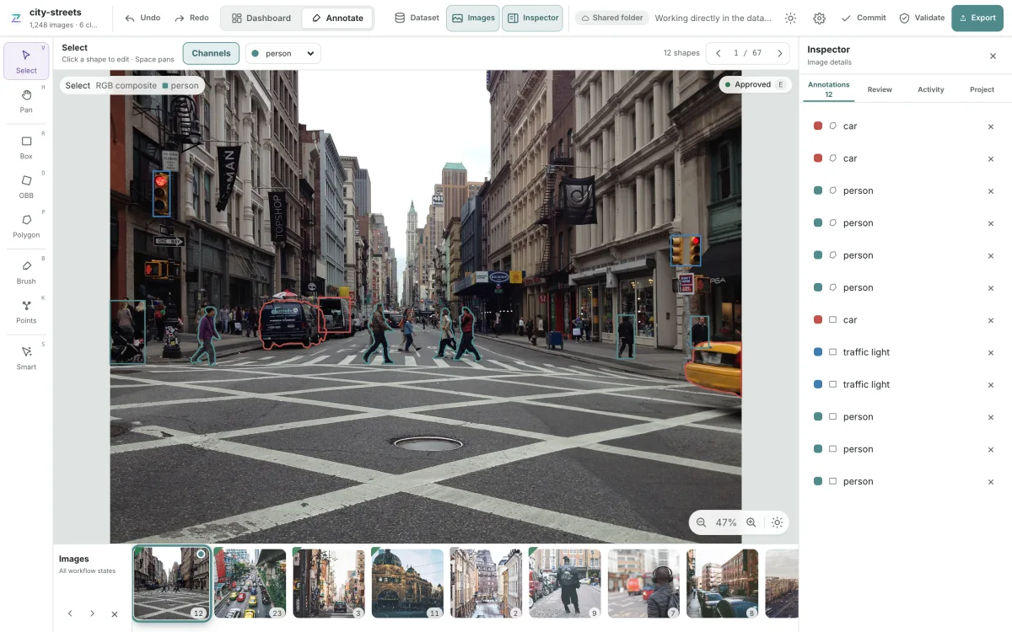Enable the Smart annotation tool
1012x632 pixels.
[26, 357]
